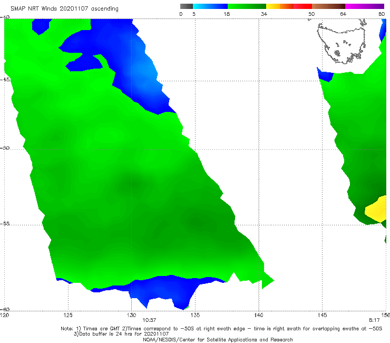Click the brown 50-64 segment of the color bar

coord(328,6)
